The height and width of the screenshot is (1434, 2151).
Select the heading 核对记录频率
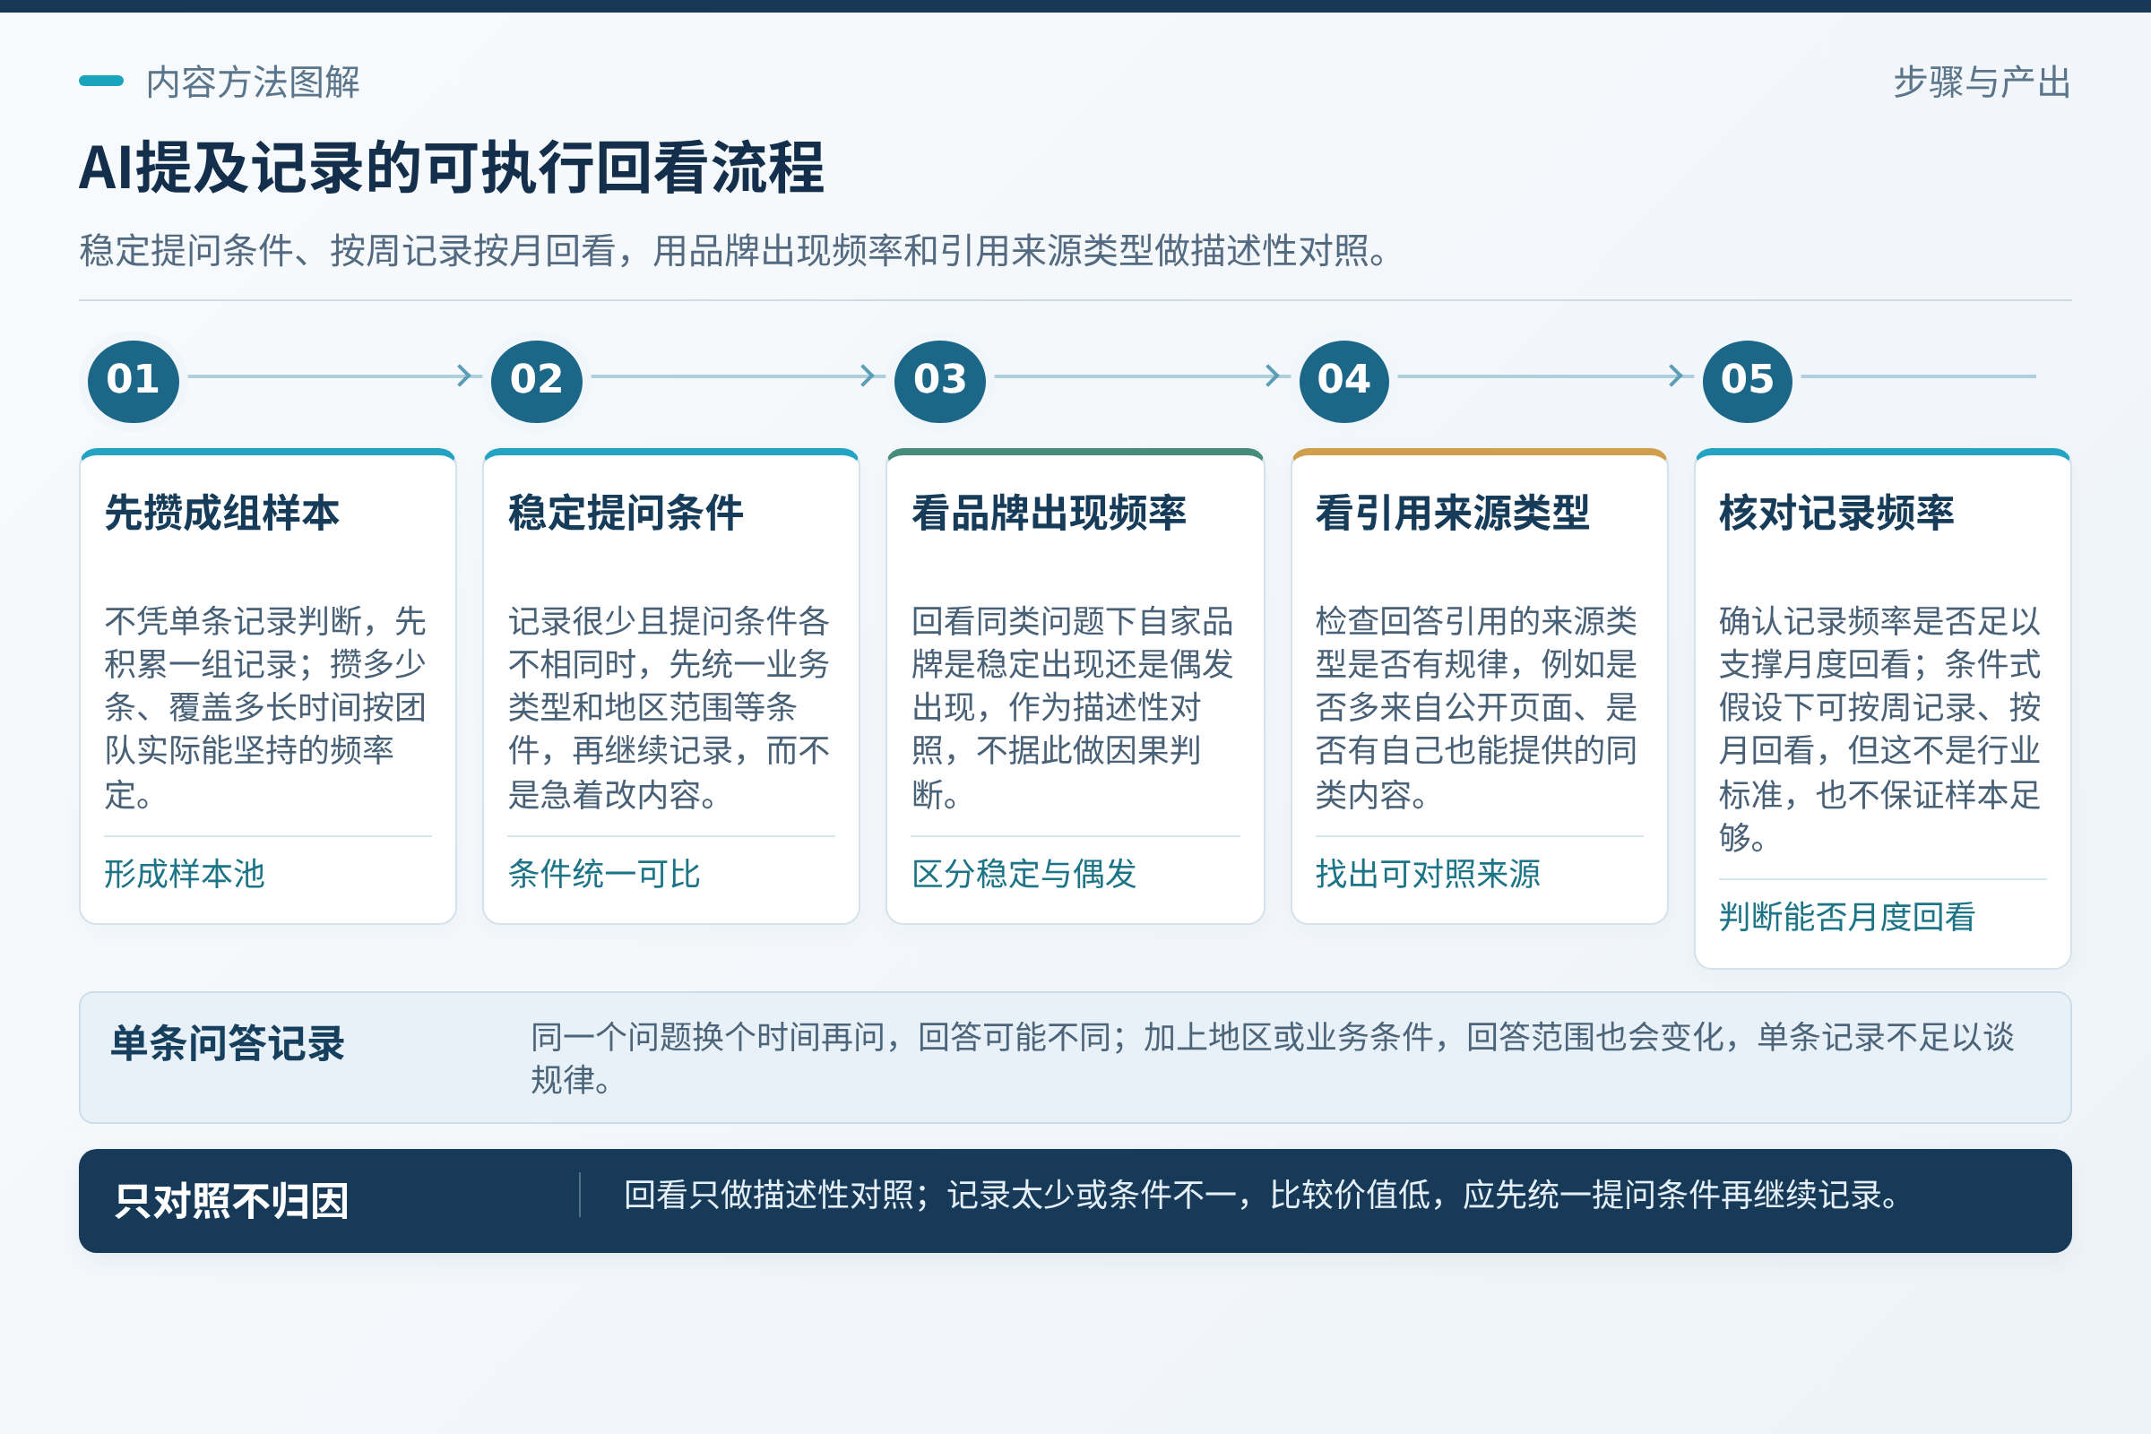point(1837,512)
